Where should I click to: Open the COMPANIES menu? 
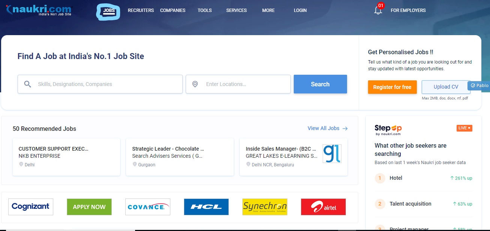(173, 10)
